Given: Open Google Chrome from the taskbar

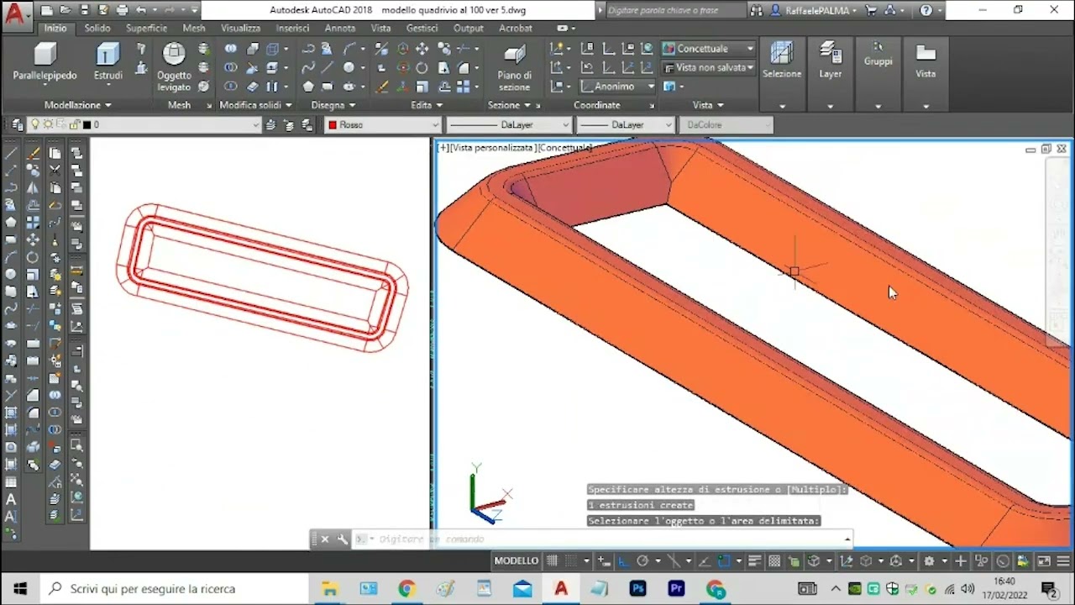Looking at the screenshot, I should [406, 588].
